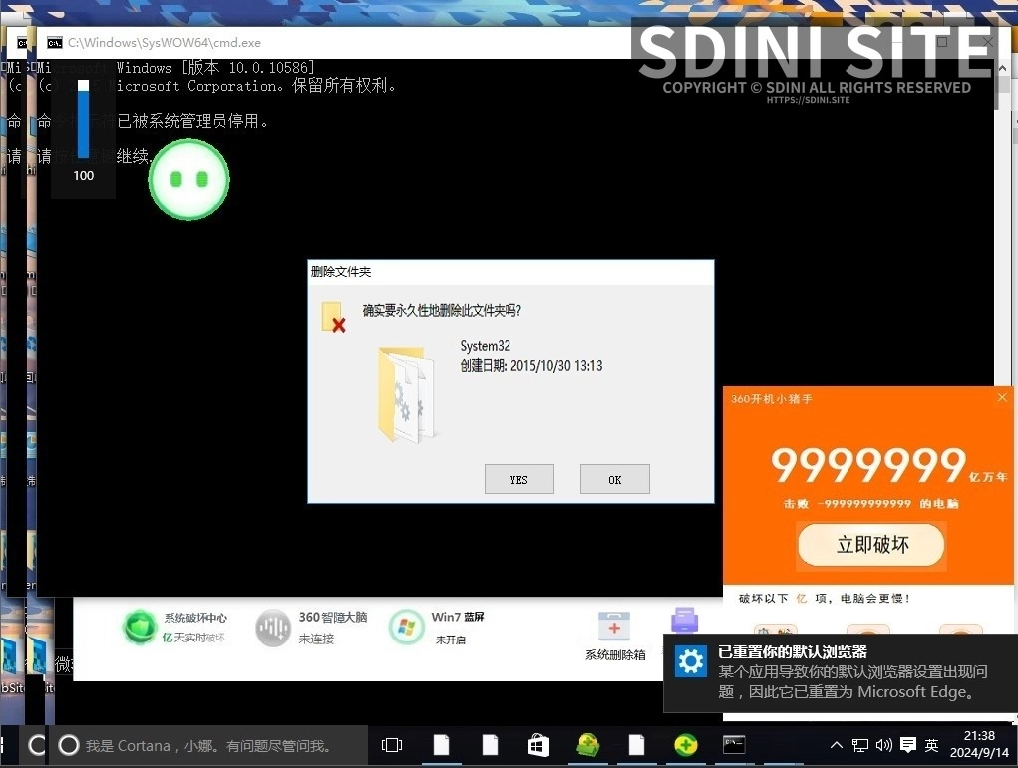The height and width of the screenshot is (768, 1018).
Task: Open 系统破坏中心 green shield icon
Action: (x=139, y=628)
